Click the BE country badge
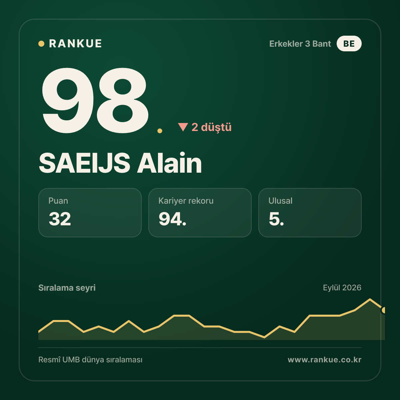 tap(349, 44)
